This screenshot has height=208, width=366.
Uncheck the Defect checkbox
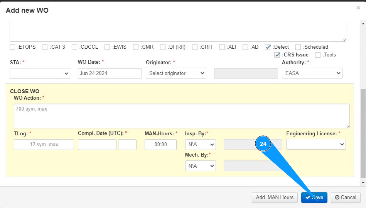268,47
